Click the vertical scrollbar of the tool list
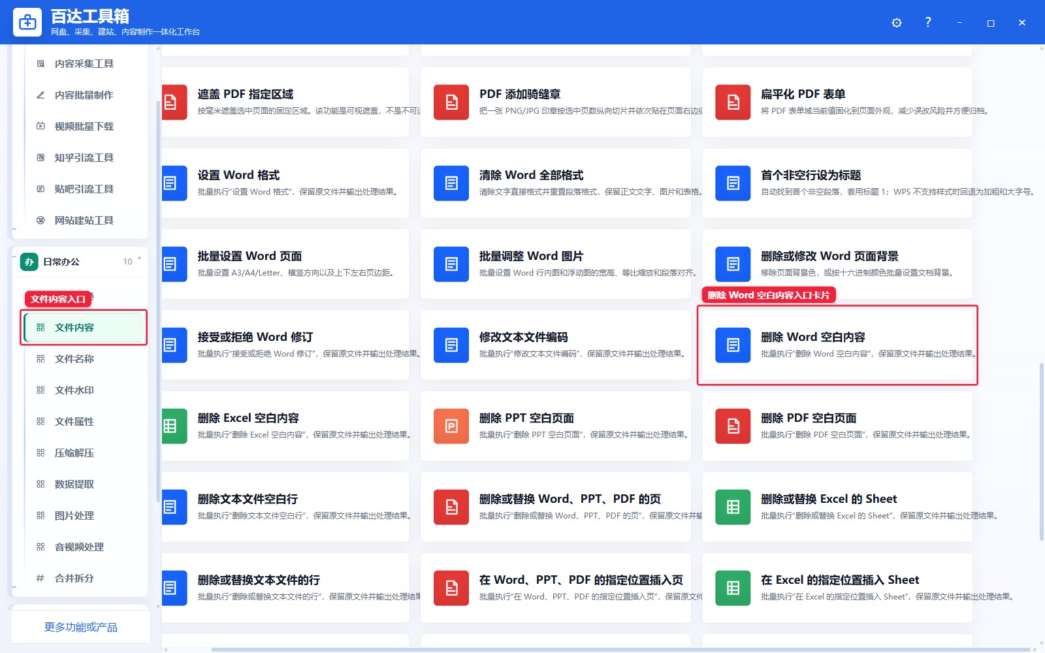This screenshot has width=1045, height=653. tap(1042, 452)
